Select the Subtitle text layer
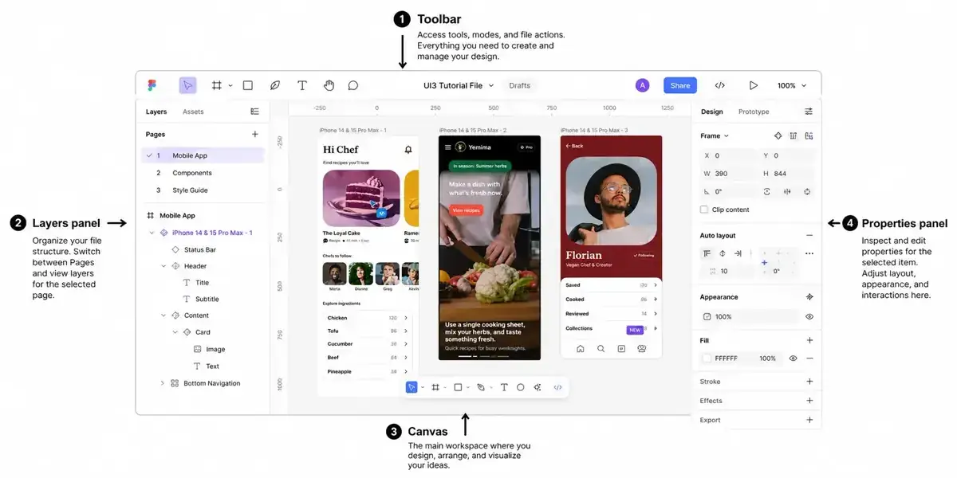The width and height of the screenshot is (957, 478). pyautogui.click(x=207, y=299)
